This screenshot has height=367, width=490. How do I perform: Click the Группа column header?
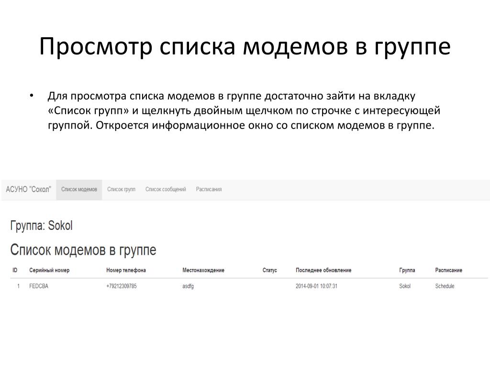(407, 270)
